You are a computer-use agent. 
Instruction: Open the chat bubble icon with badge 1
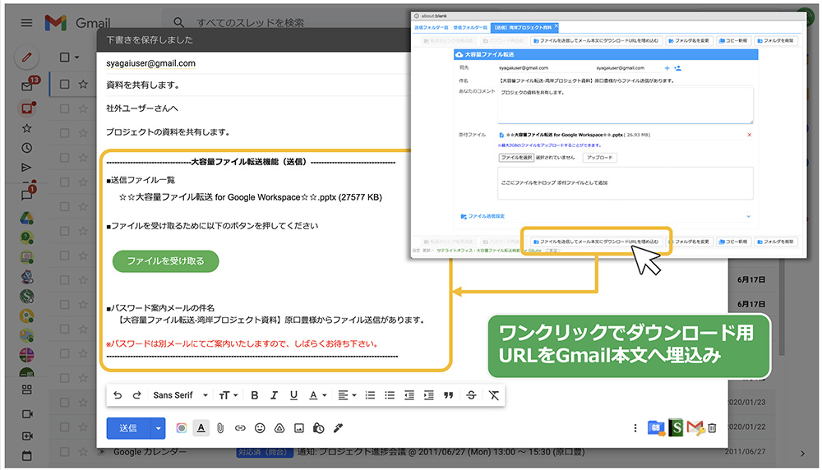[27, 195]
